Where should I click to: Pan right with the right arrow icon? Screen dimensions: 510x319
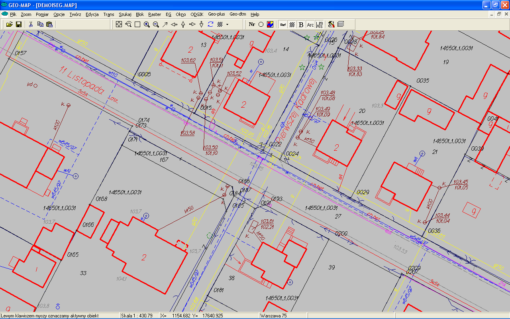pyautogui.click(x=192, y=24)
